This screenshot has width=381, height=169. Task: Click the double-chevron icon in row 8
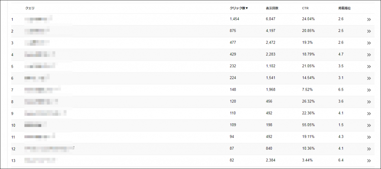coord(369,102)
